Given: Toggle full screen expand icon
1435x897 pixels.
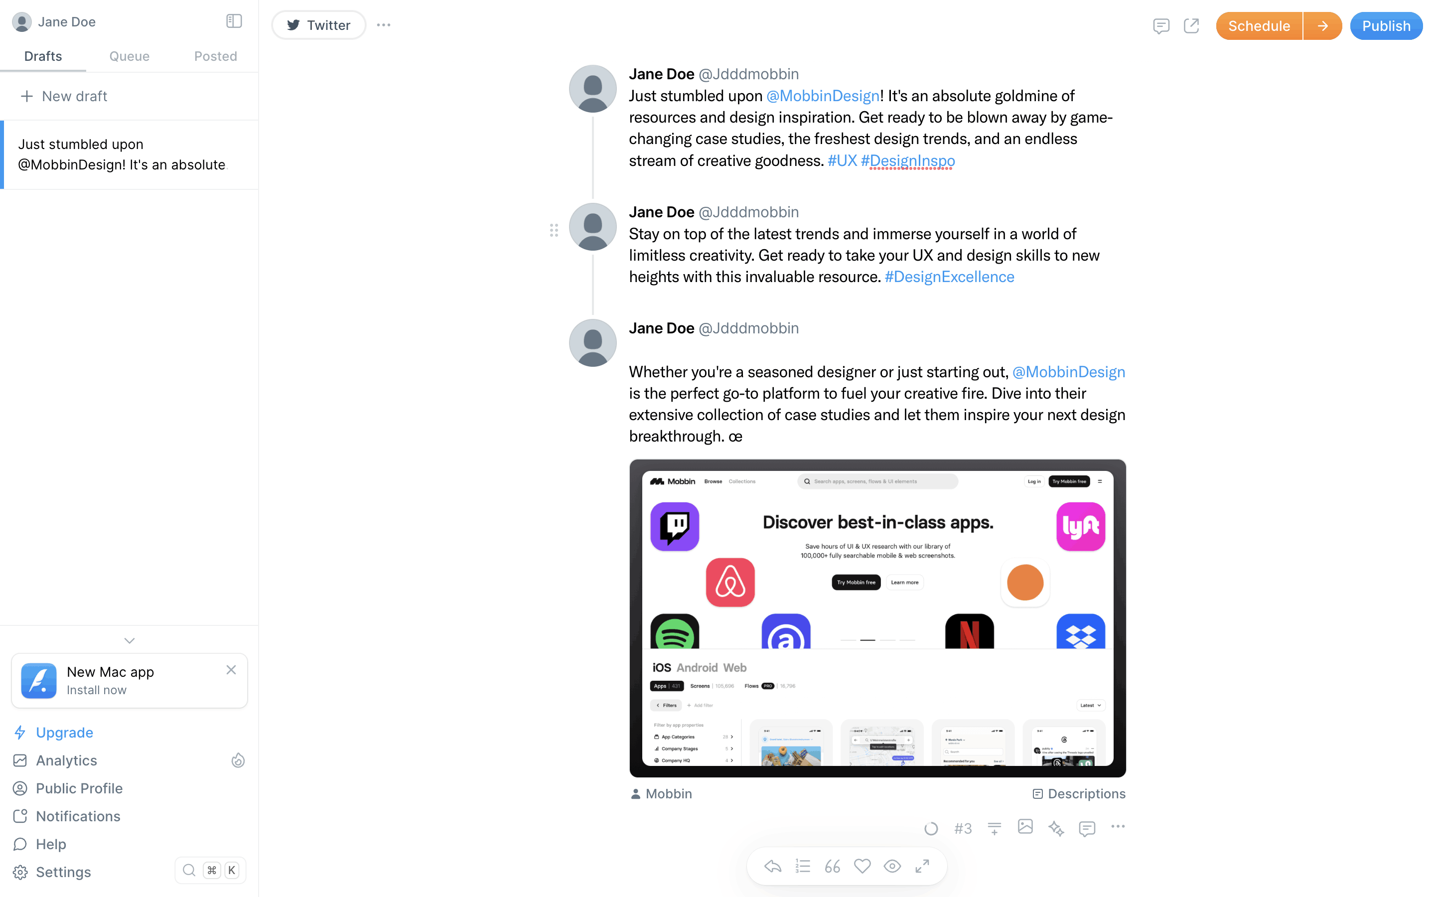Looking at the screenshot, I should 922,866.
